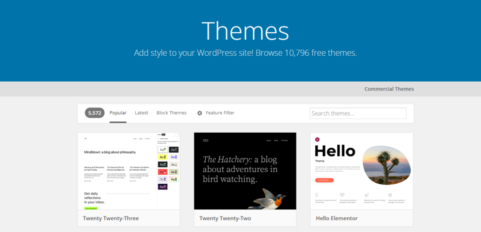Click the orange button in Hello Elementor preview
This screenshot has width=481, height=232.
coord(324,180)
